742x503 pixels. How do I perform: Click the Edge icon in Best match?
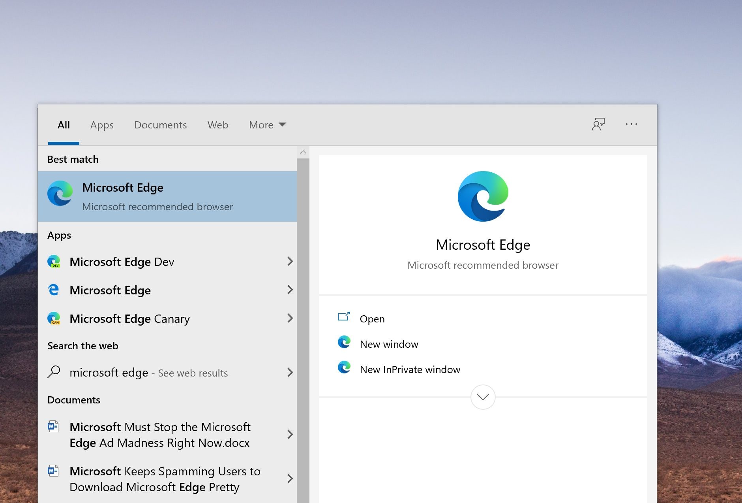[x=60, y=193]
